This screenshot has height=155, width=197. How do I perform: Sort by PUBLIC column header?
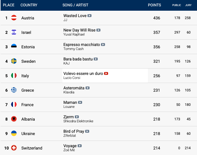point(176,5)
